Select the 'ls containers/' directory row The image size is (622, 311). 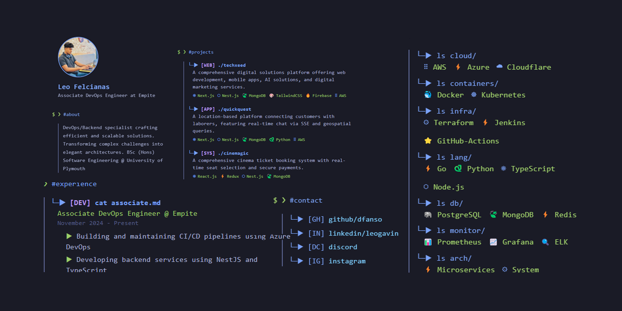[458, 83]
